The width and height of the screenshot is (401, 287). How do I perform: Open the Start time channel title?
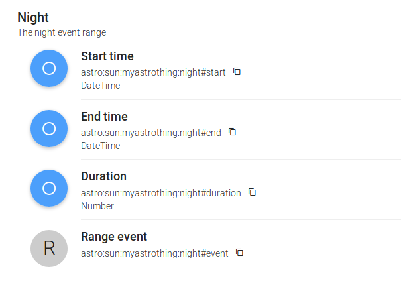coord(107,56)
